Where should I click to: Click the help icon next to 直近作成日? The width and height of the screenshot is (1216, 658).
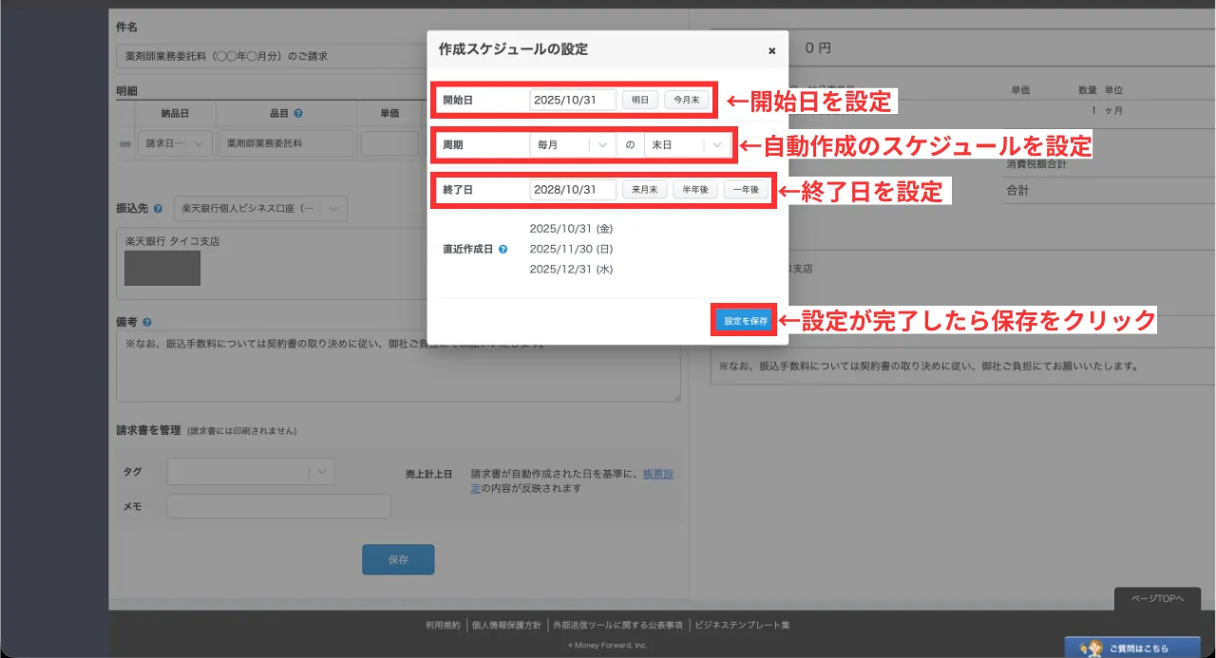503,250
